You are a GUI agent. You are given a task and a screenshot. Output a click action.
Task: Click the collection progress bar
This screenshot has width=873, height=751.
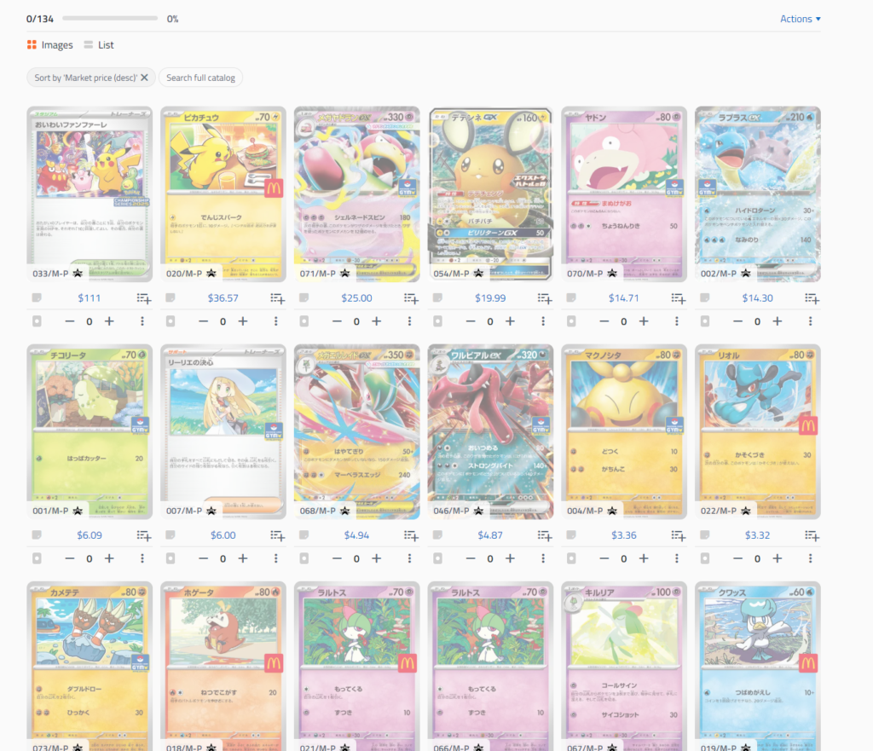[x=110, y=19]
